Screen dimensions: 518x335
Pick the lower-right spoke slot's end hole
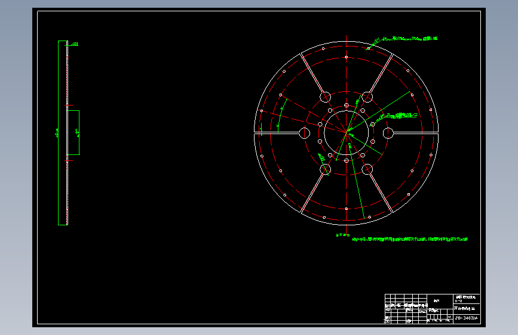[367, 169]
